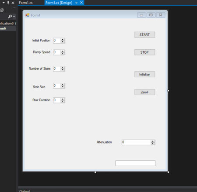Screen dimensions: 197x192
Task: Click the Form1 title bar icon
Action: [27, 15]
